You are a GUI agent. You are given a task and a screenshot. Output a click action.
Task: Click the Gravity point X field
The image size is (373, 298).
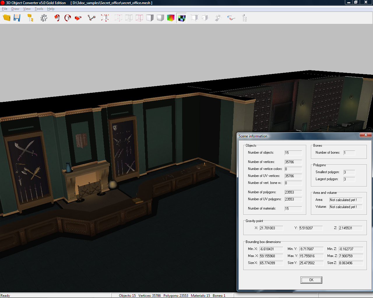click(x=271, y=228)
